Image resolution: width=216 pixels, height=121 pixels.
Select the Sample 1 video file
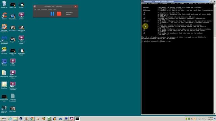[x=13, y=40]
